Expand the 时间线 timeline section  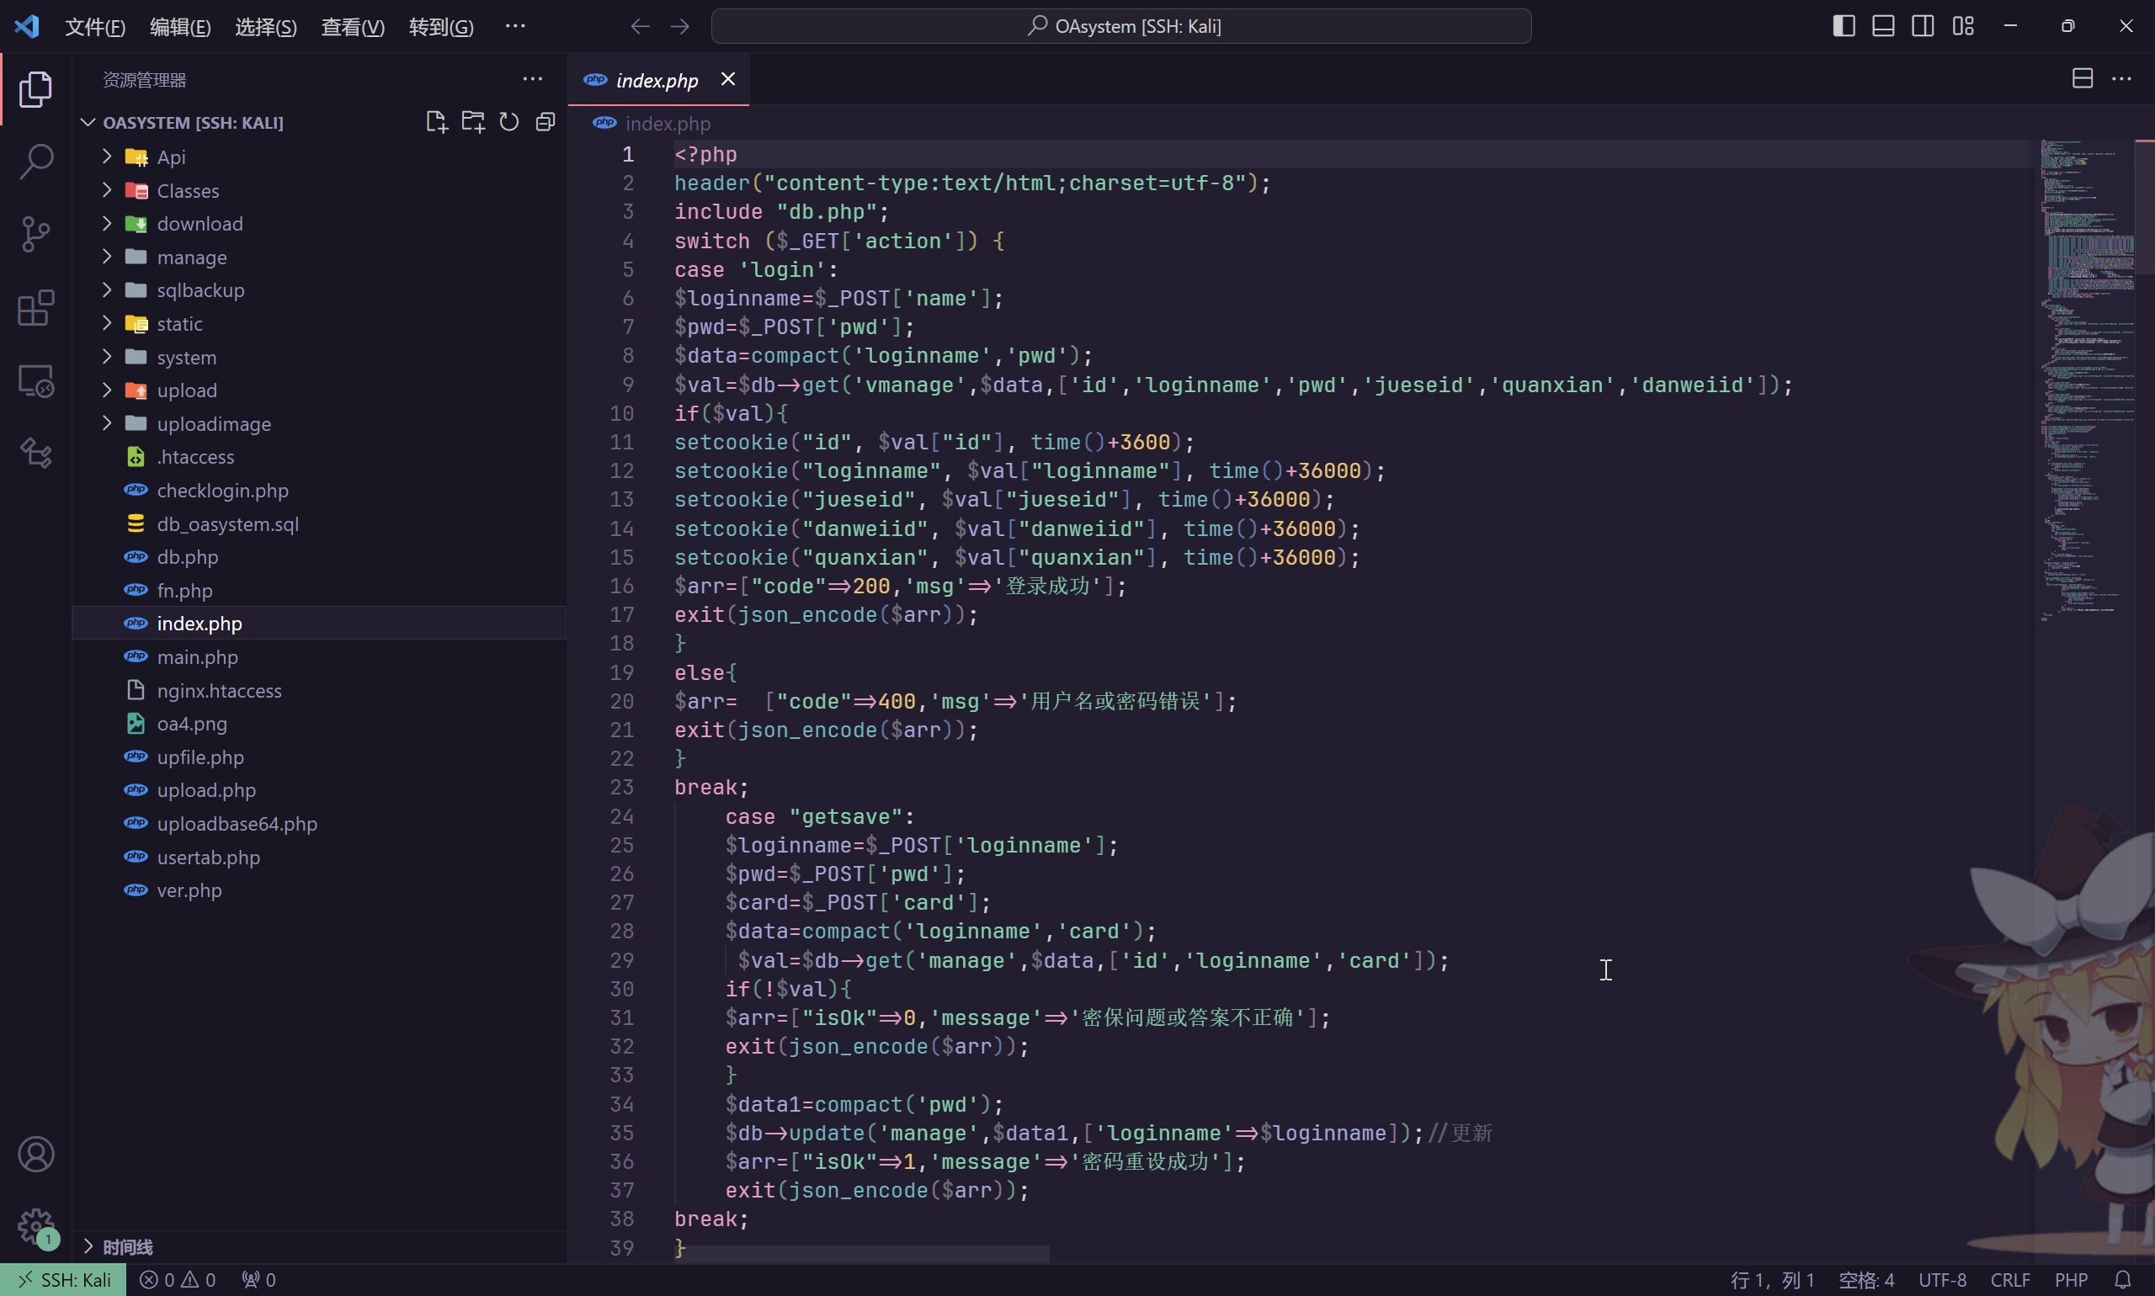(319, 1247)
